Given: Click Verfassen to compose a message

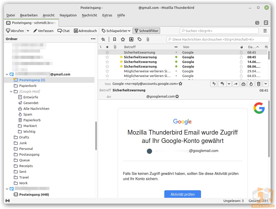Looking at the screenshot, I should coord(43,31).
